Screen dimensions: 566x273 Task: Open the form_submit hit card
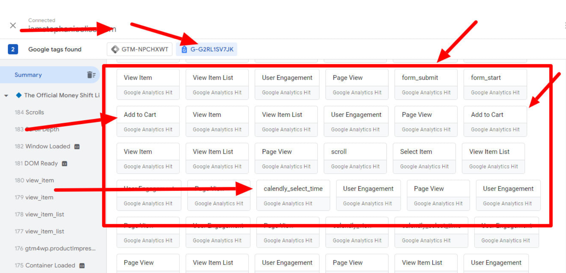[x=426, y=84]
